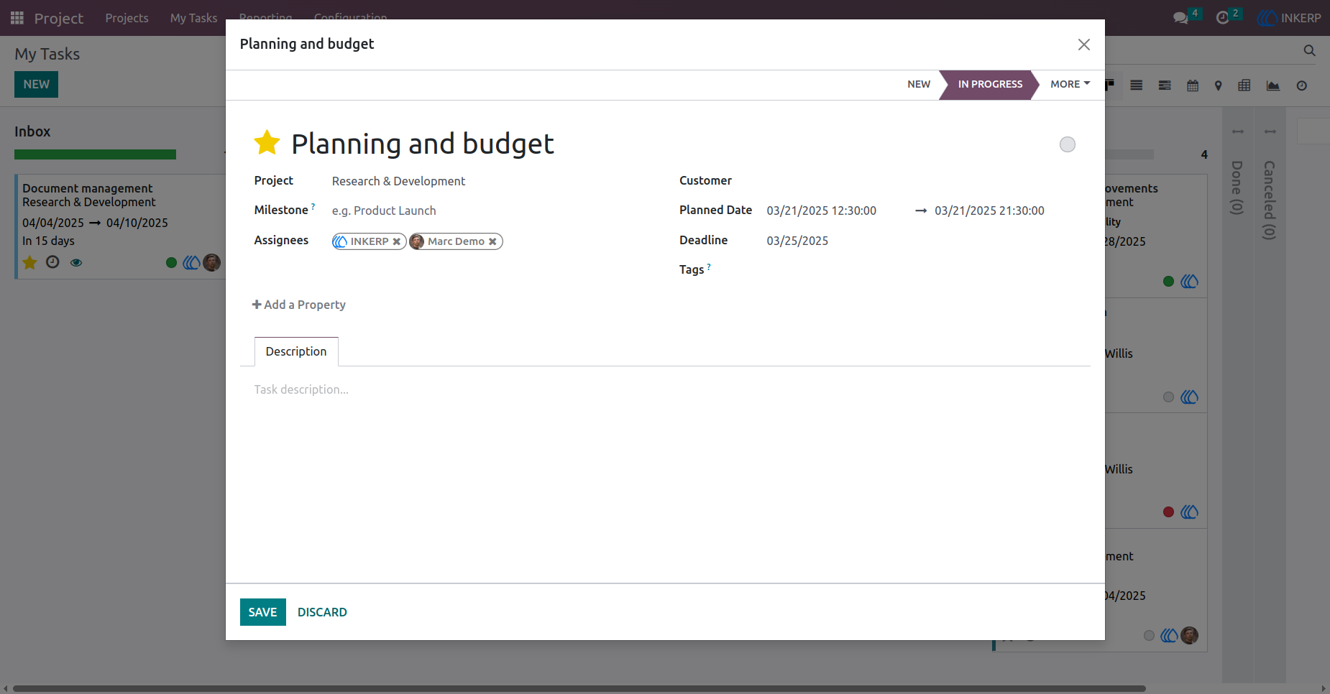Toggle the priority star on the task title
The image size is (1330, 694).
(267, 143)
